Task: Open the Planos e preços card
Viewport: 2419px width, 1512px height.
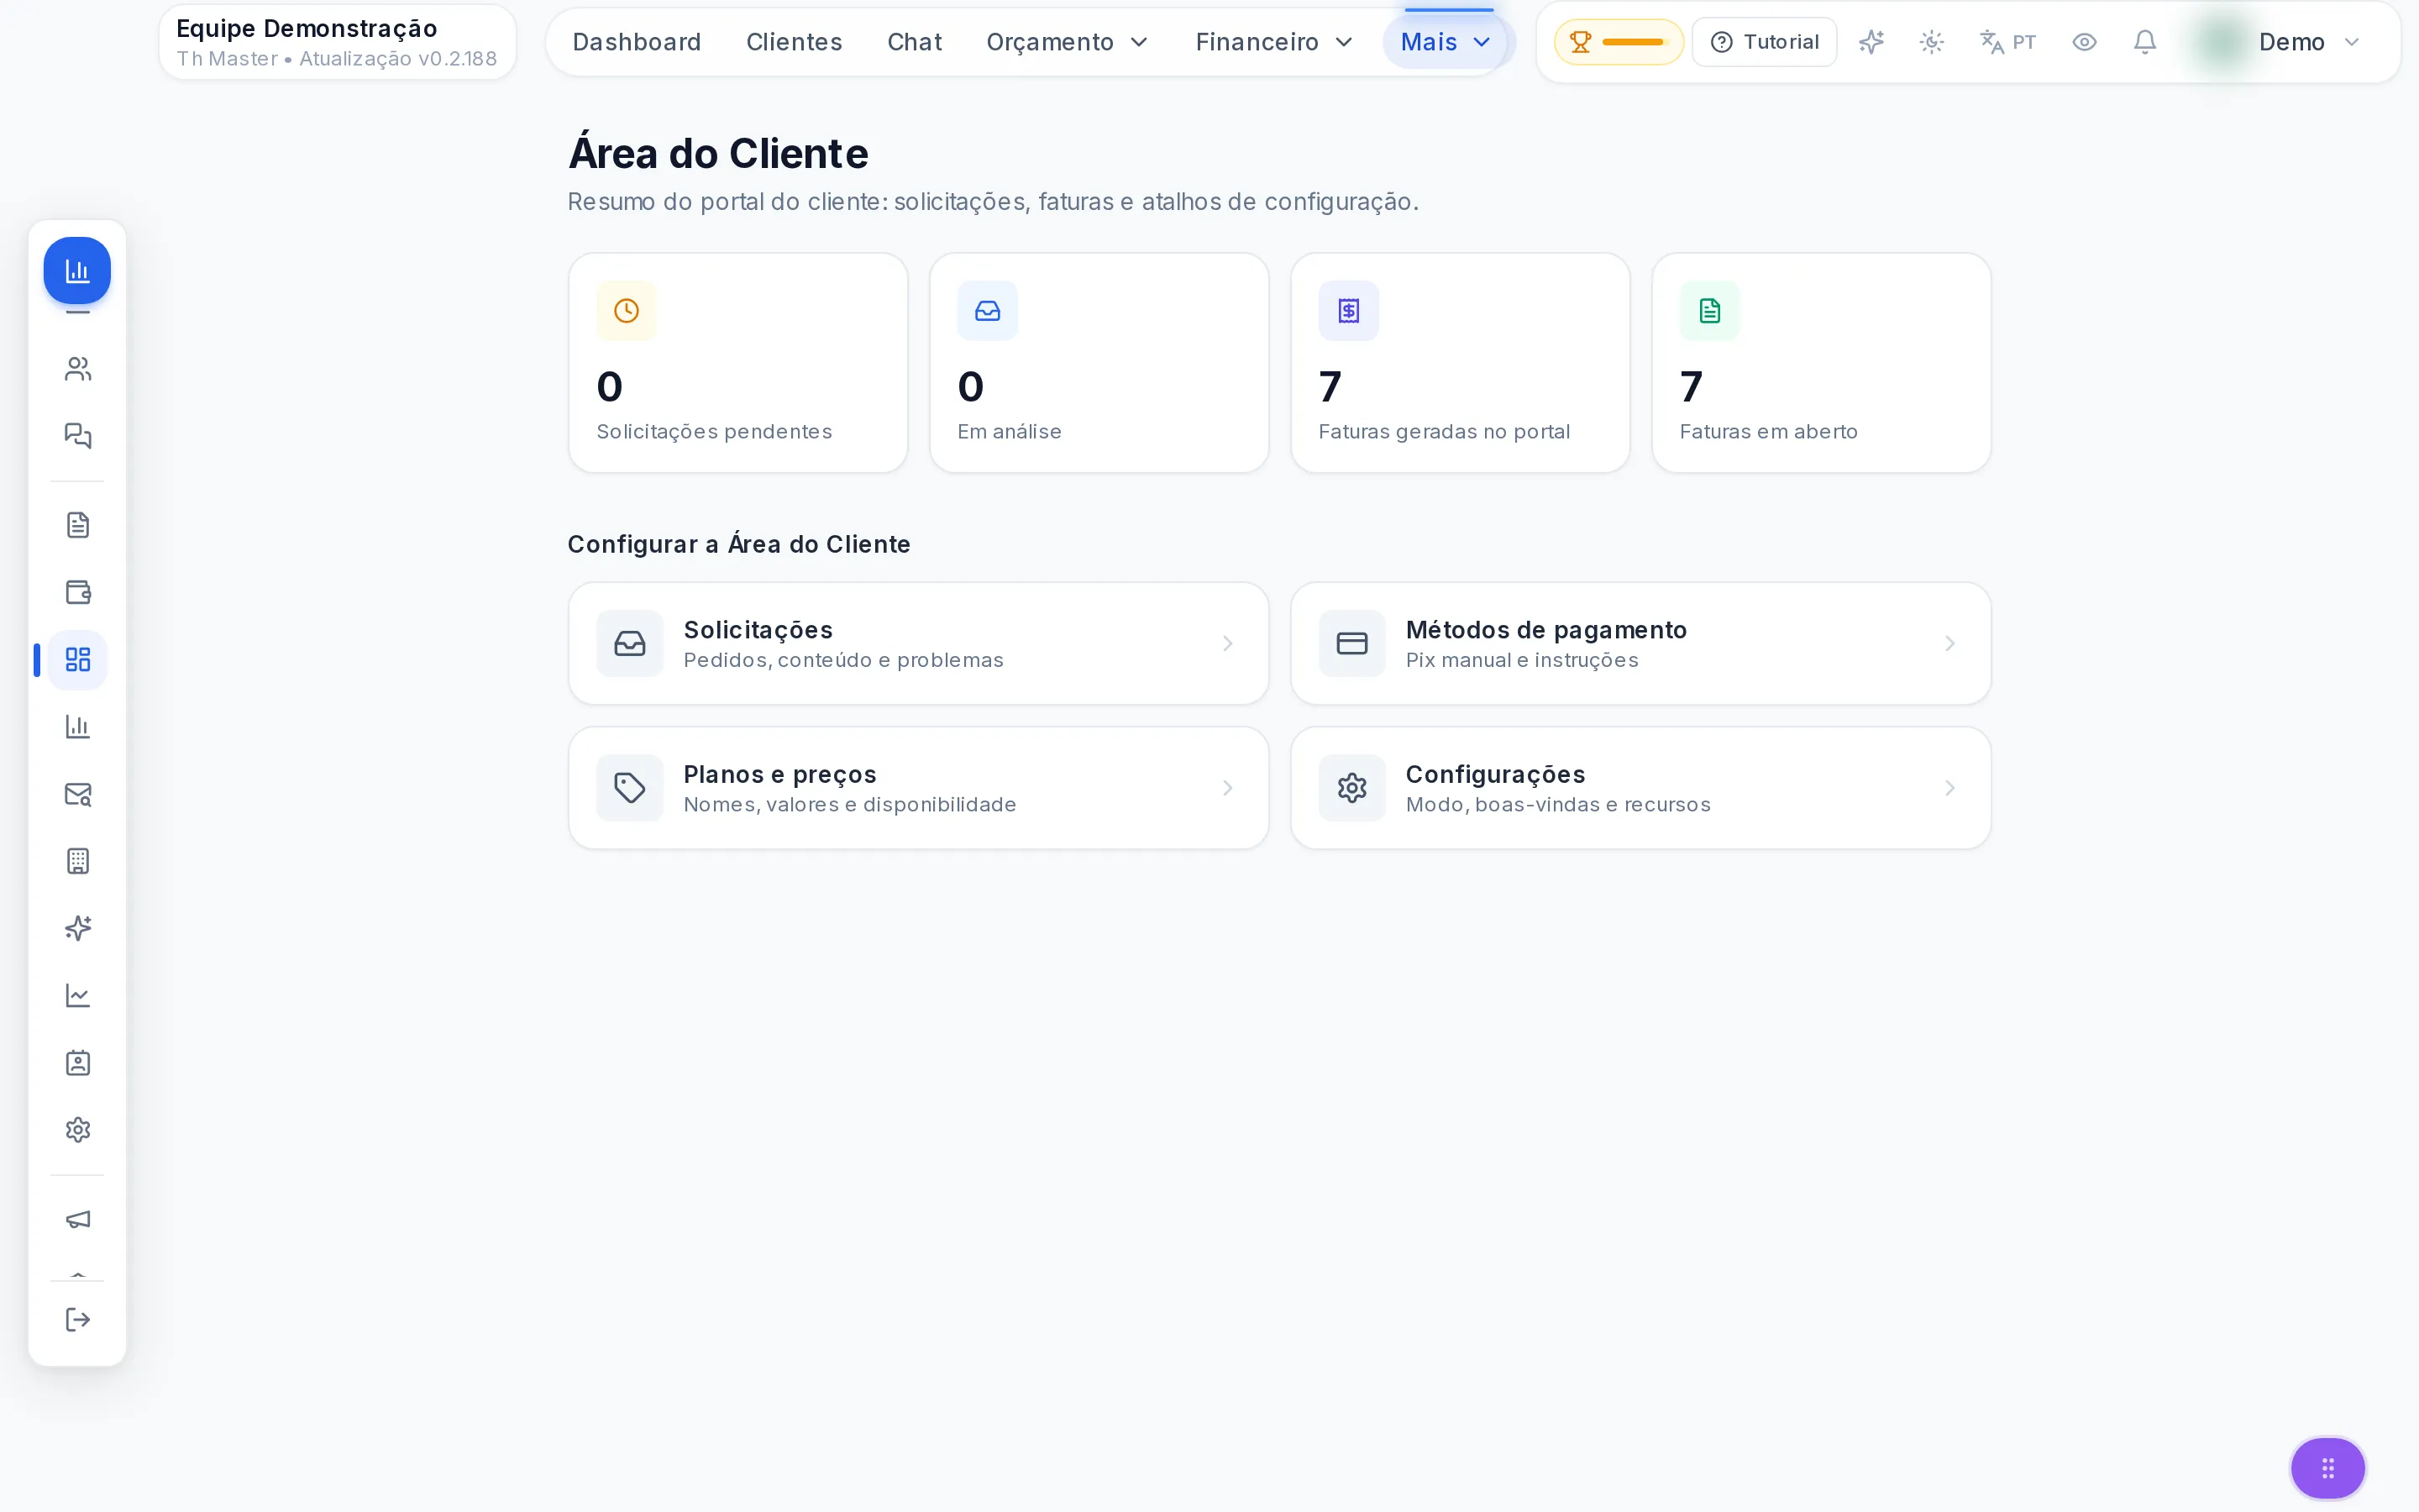Action: pyautogui.click(x=917, y=788)
